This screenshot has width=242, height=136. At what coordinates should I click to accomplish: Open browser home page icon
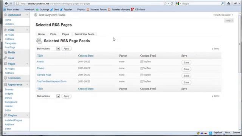pos(228,3)
